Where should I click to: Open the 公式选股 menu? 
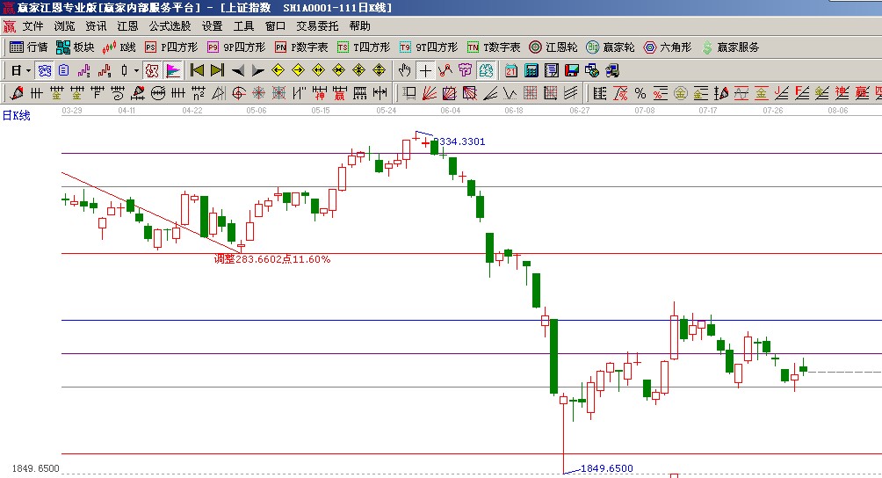pos(170,26)
